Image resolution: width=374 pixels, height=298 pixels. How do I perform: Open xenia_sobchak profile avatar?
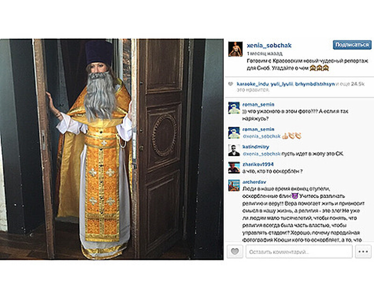pyautogui.click(x=236, y=49)
